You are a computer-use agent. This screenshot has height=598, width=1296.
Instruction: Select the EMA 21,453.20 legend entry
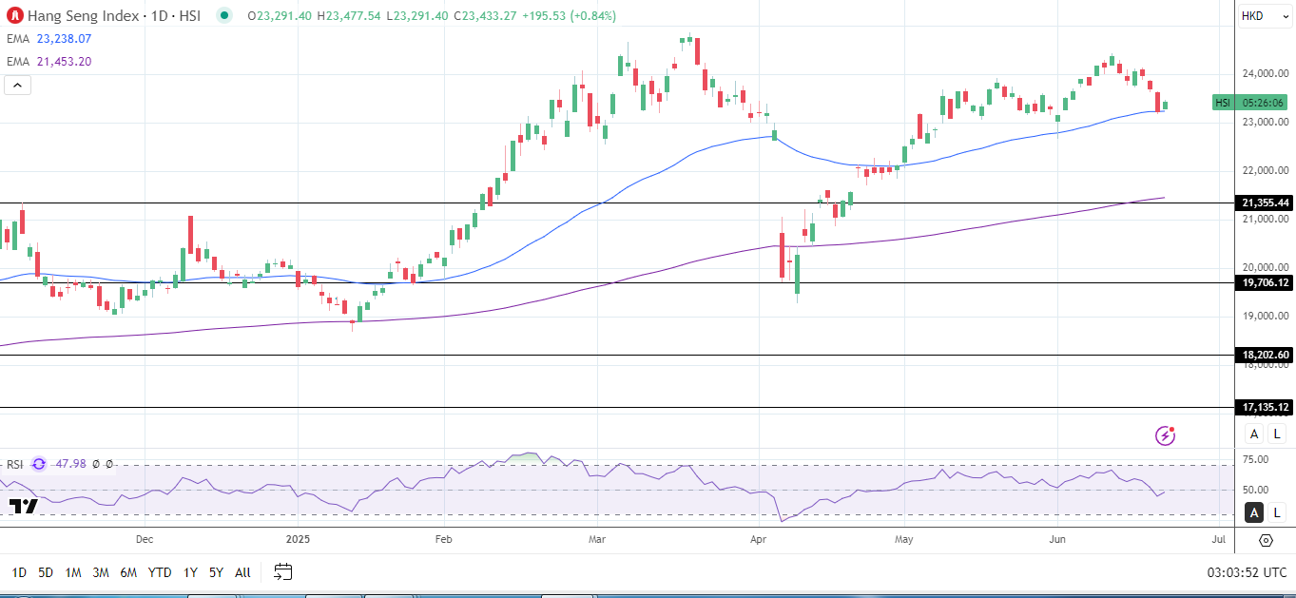click(x=49, y=62)
